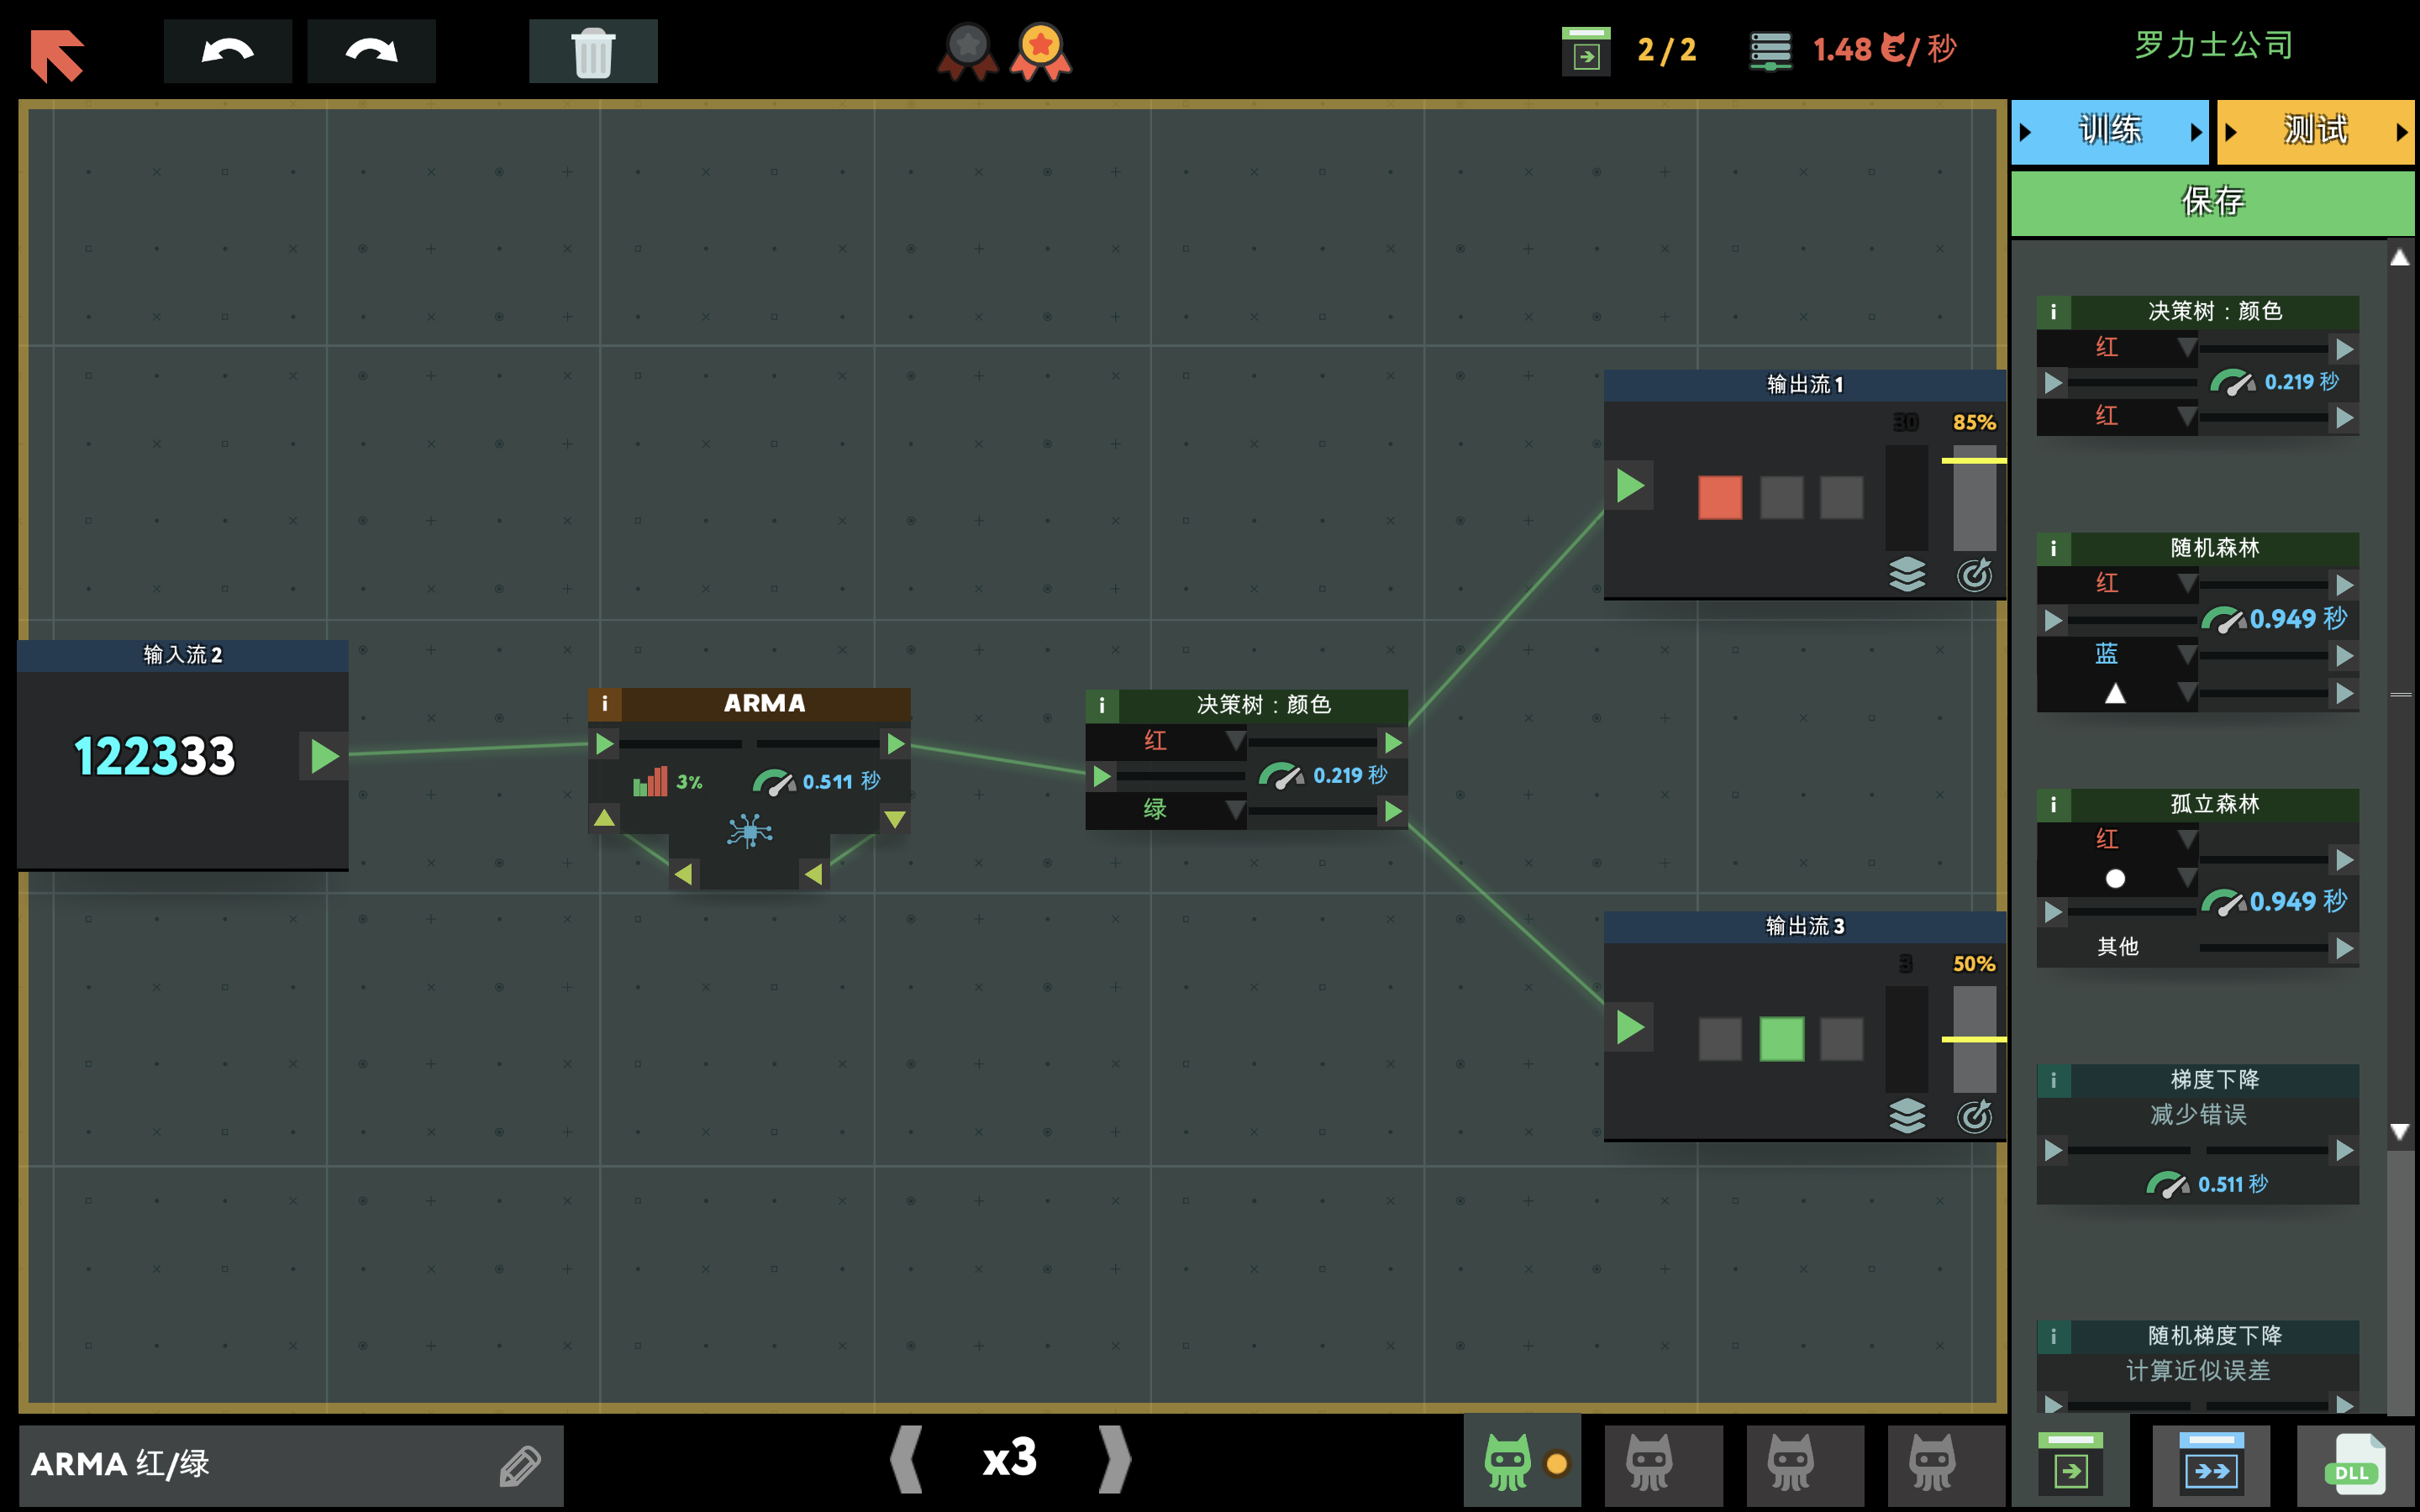Click the neural network icon in ARMA node
This screenshot has height=1512, width=2420.
[749, 831]
